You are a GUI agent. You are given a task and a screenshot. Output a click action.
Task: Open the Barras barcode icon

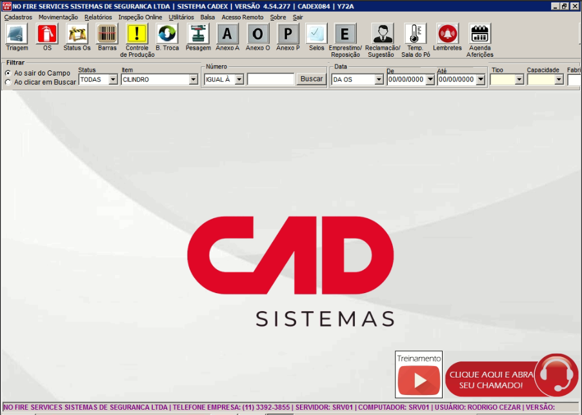107,34
